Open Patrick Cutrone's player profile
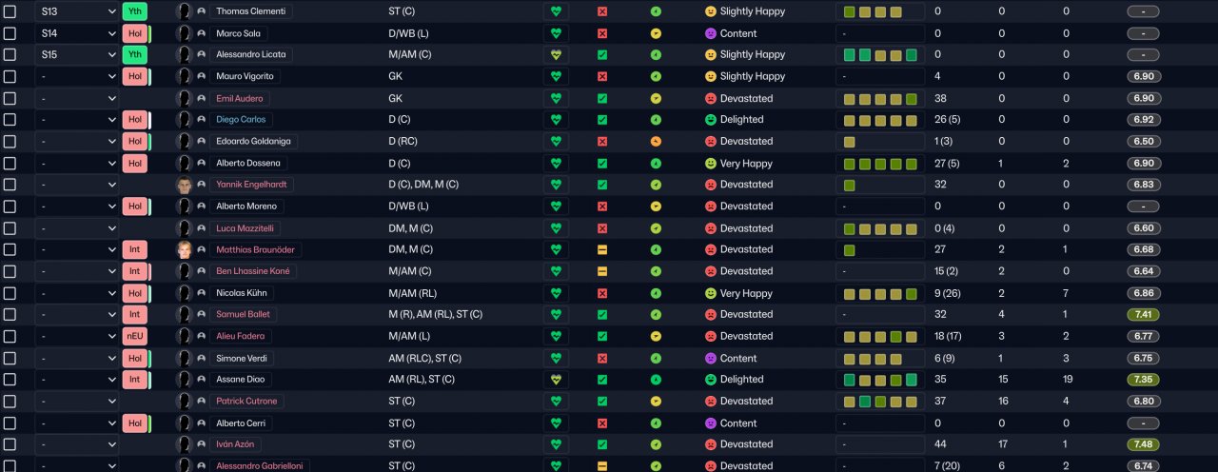 coord(246,401)
